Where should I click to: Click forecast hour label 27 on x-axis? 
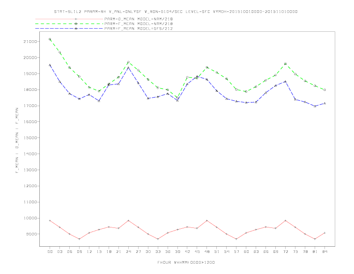pyautogui.click(x=138, y=252)
